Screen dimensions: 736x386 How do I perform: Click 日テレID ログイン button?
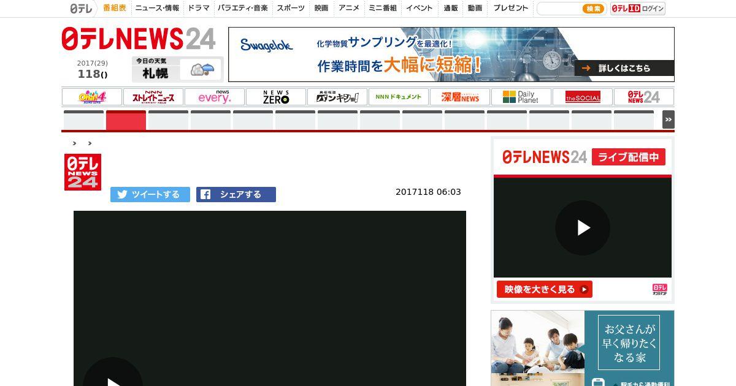638,9
